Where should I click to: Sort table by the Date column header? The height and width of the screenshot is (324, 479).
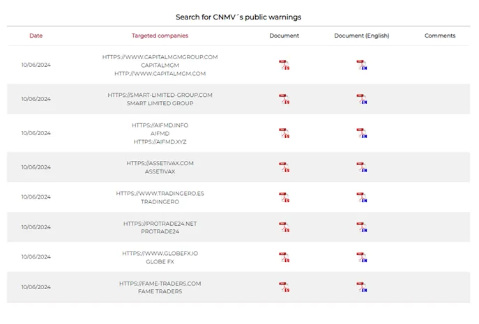coord(36,36)
